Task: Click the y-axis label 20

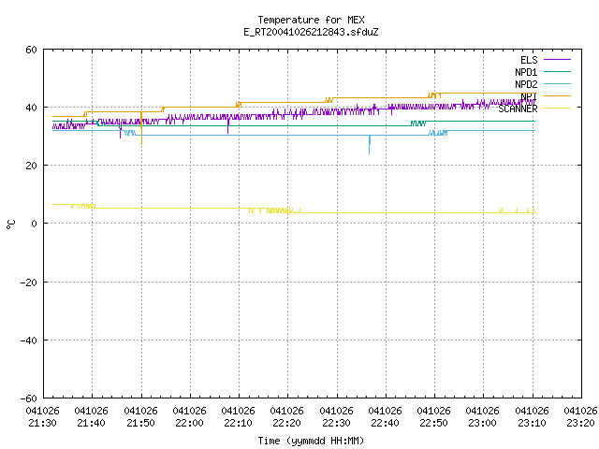Action: coord(31,166)
